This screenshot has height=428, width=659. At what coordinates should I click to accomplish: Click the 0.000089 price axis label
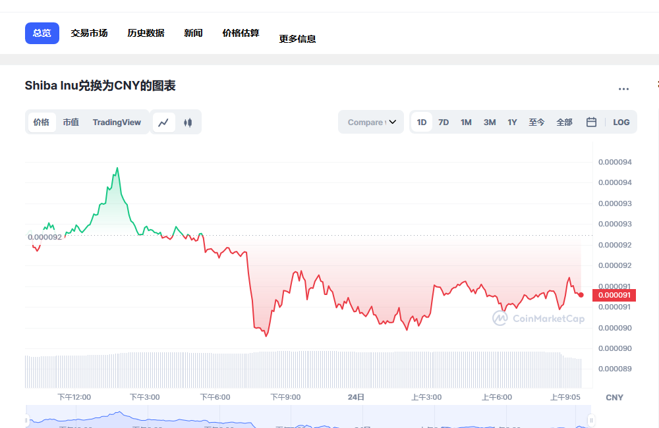[x=615, y=369]
